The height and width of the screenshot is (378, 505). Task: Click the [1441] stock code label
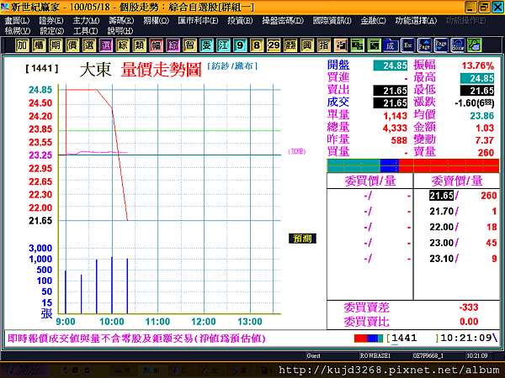(42, 69)
